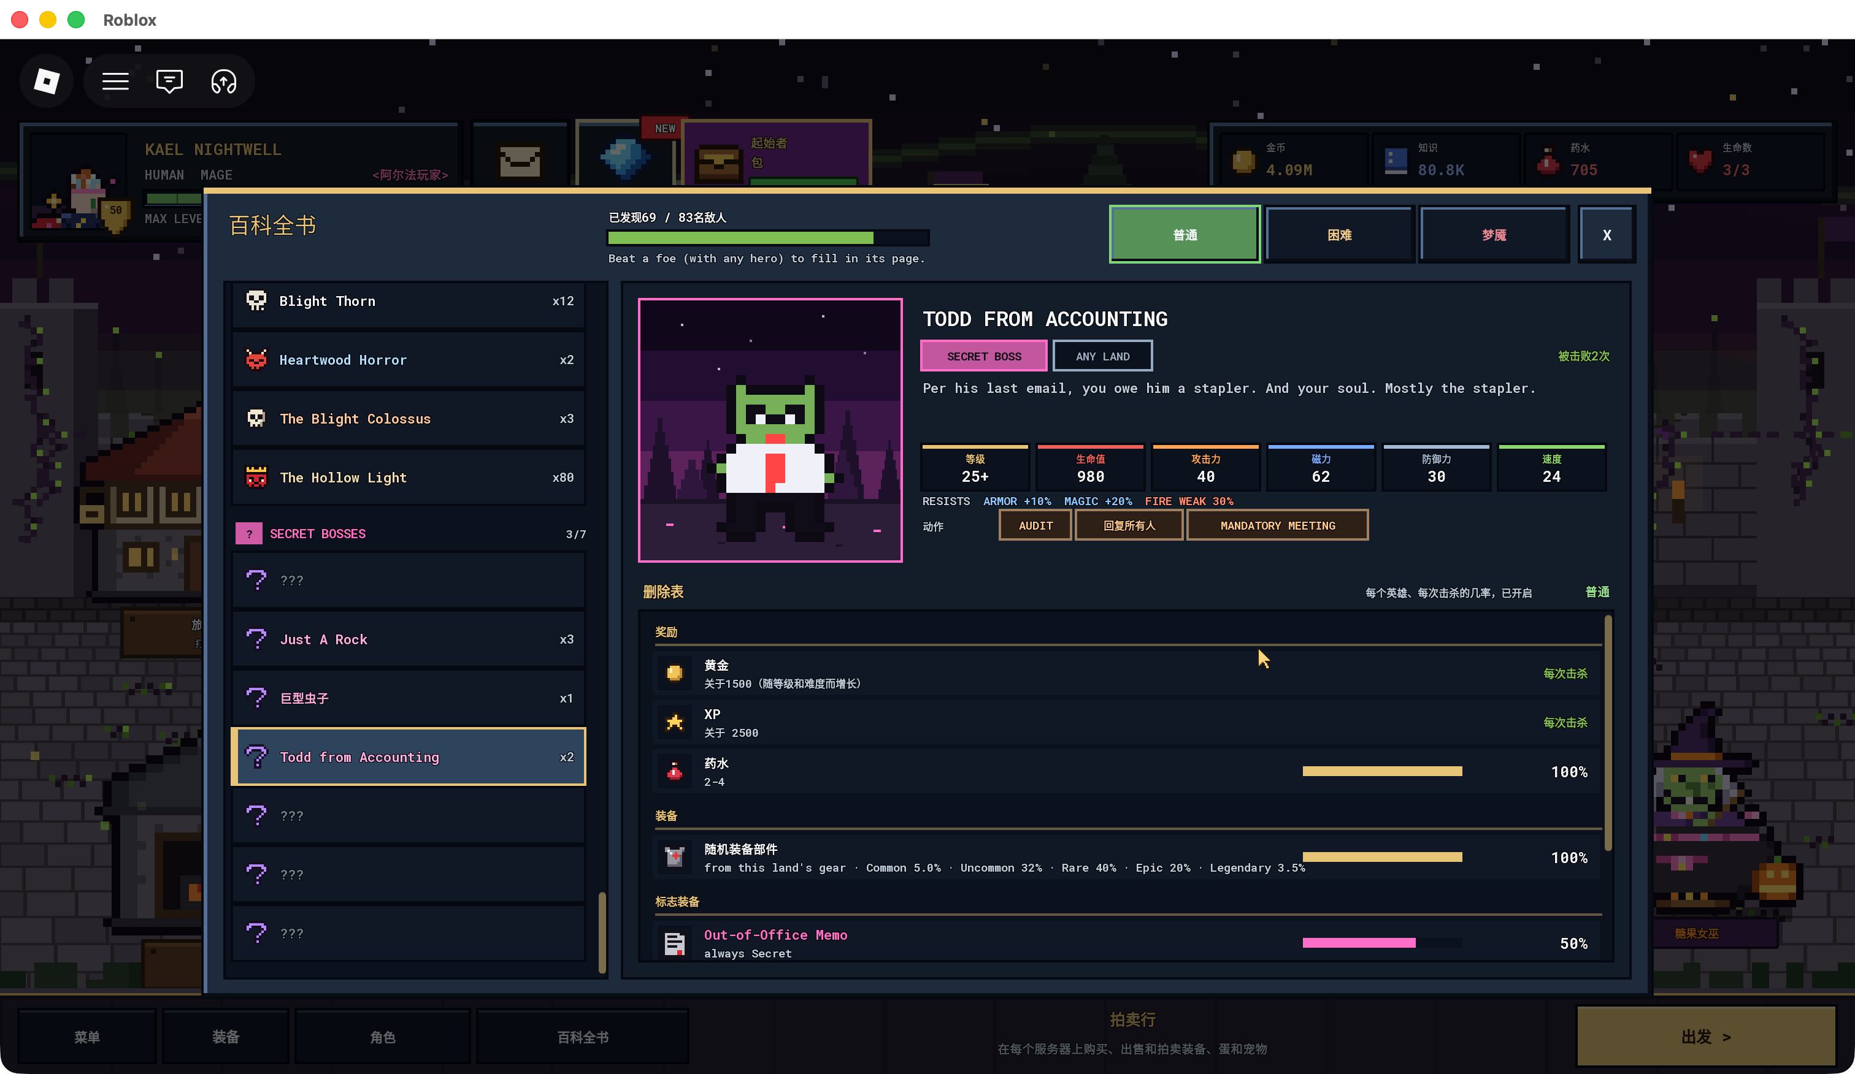
Task: Open the 装备 bottom tab
Action: click(225, 1037)
